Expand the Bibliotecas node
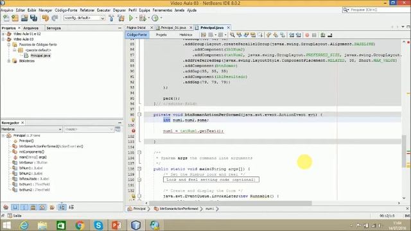The height and width of the screenshot is (231, 411). [x=9, y=61]
